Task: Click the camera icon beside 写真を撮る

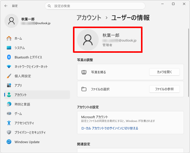Action: [x=84, y=72]
